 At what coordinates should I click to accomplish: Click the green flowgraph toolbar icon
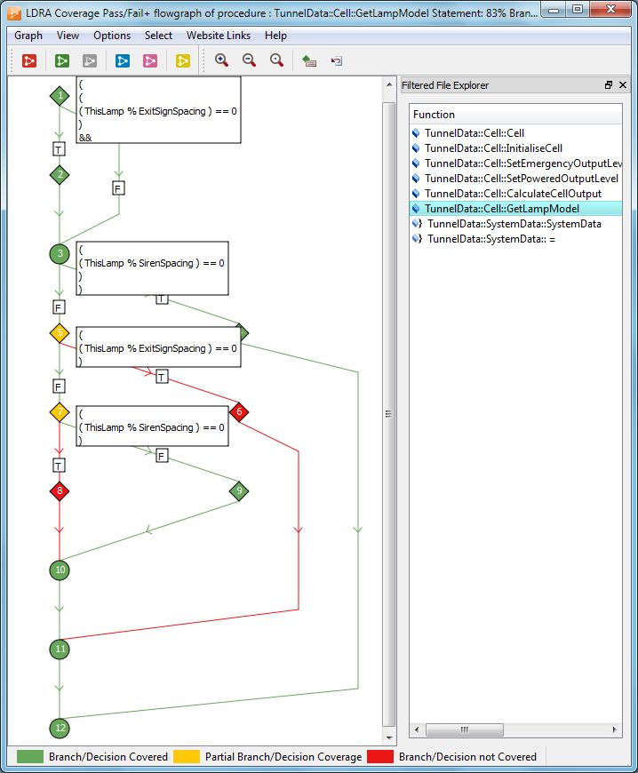point(61,60)
